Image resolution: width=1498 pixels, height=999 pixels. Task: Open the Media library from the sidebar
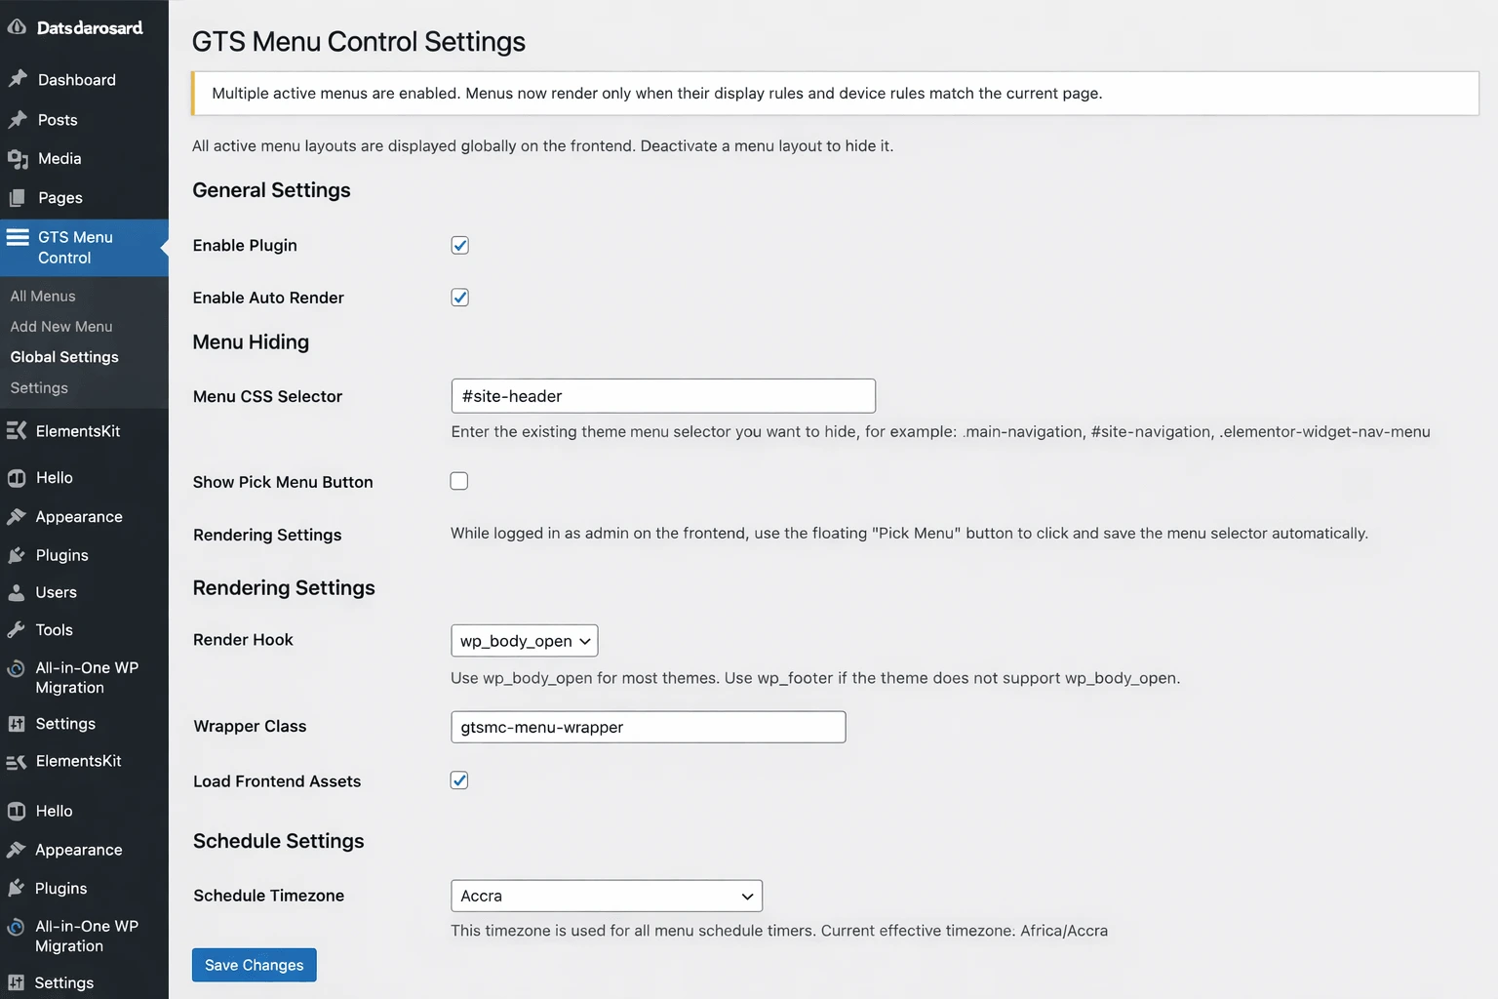click(x=18, y=158)
